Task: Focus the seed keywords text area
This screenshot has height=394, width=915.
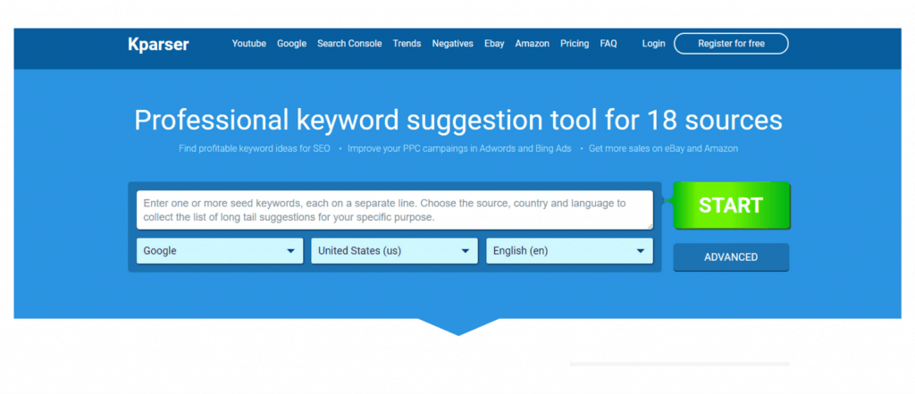Action: [x=394, y=210]
